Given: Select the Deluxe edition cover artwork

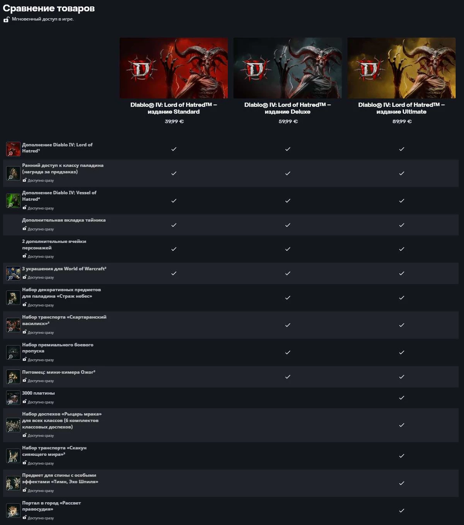Looking at the screenshot, I should 288,68.
